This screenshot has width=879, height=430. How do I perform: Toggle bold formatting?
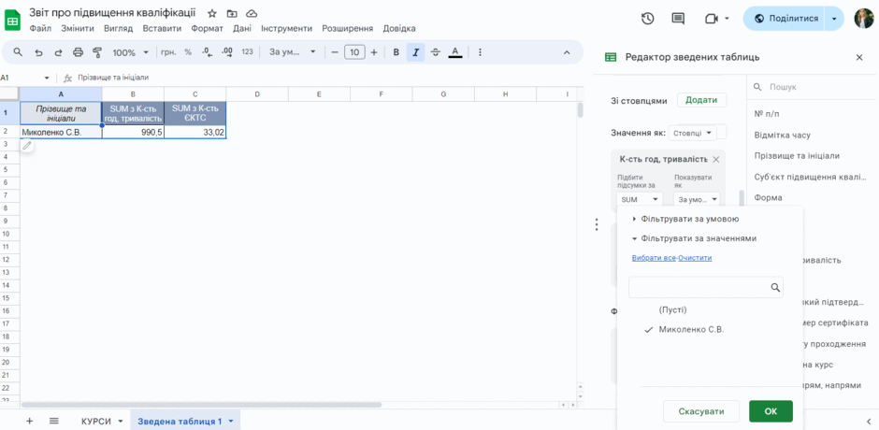396,52
